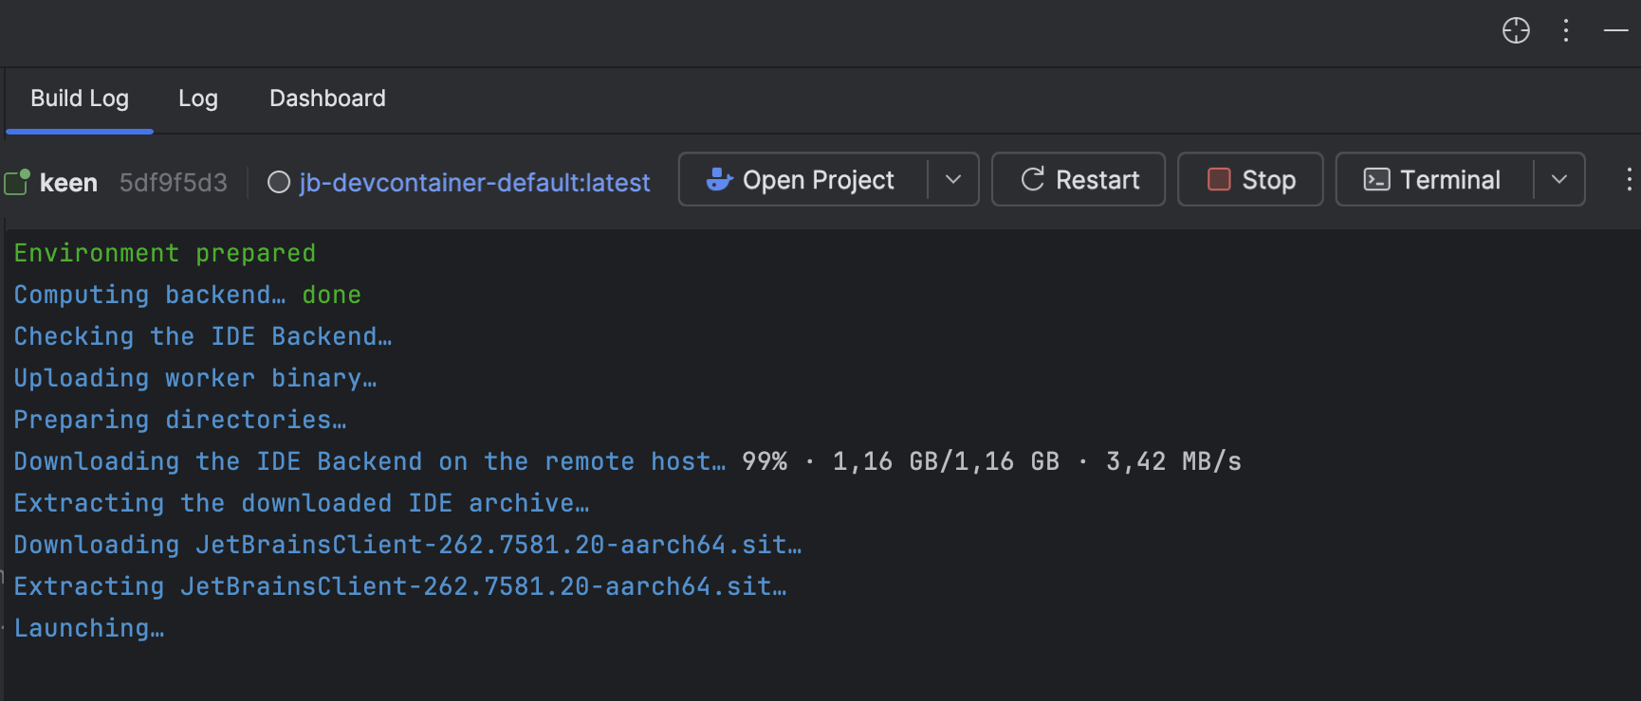Screen dimensions: 1641x701
Task: Open the jb-devcontainer-default:latest link
Action: (474, 182)
